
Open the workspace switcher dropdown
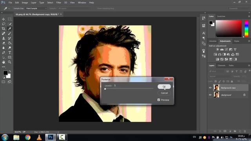[x=238, y=8]
